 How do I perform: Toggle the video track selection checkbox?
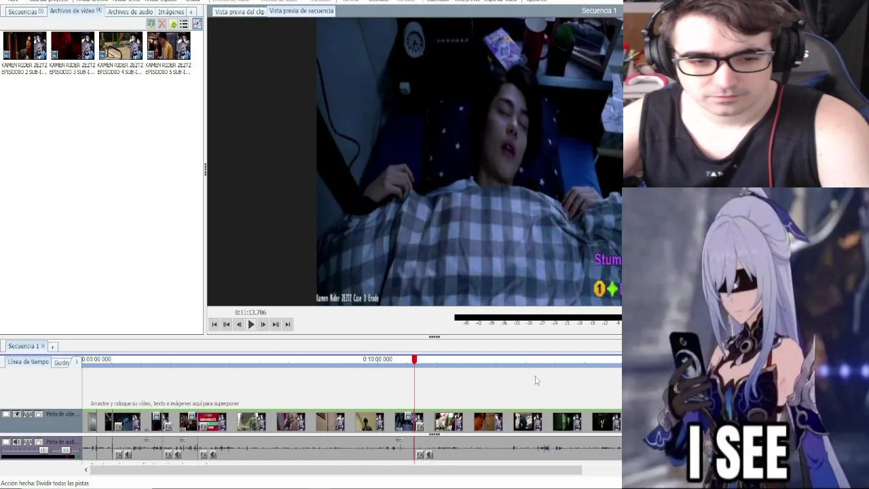[x=6, y=414]
